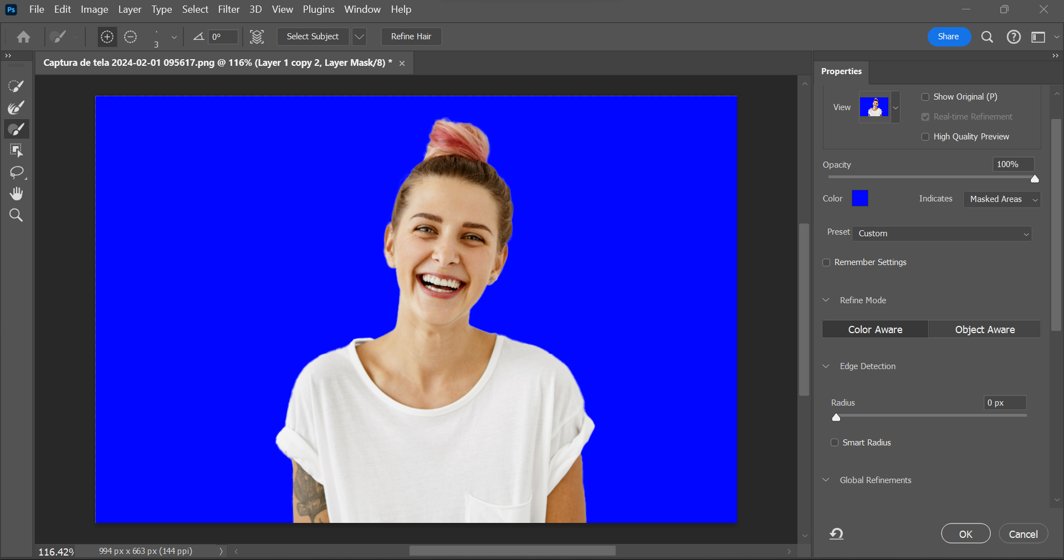
Task: Choose Subtract from selection mode icon
Action: point(130,37)
